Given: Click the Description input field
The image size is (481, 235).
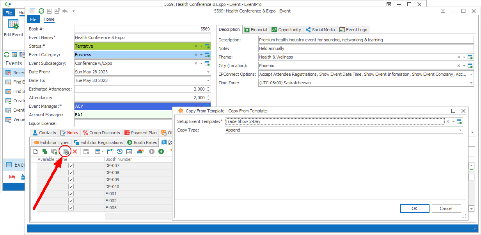Looking at the screenshot, I should pyautogui.click(x=366, y=40).
